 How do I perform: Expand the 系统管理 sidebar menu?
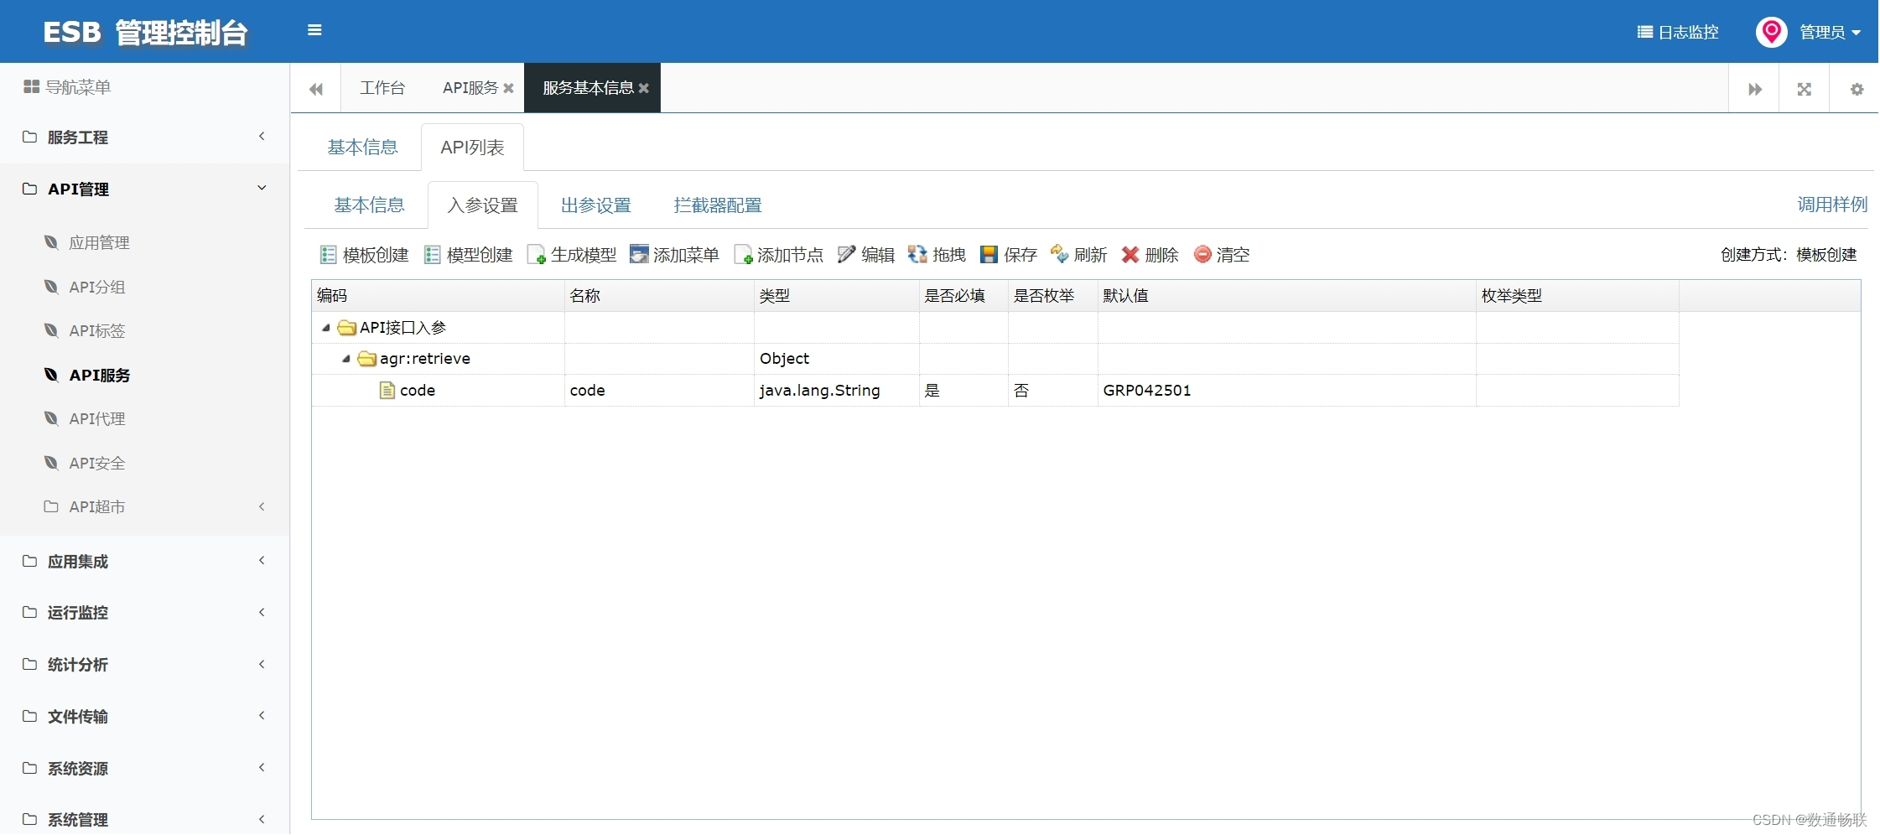[x=144, y=819]
